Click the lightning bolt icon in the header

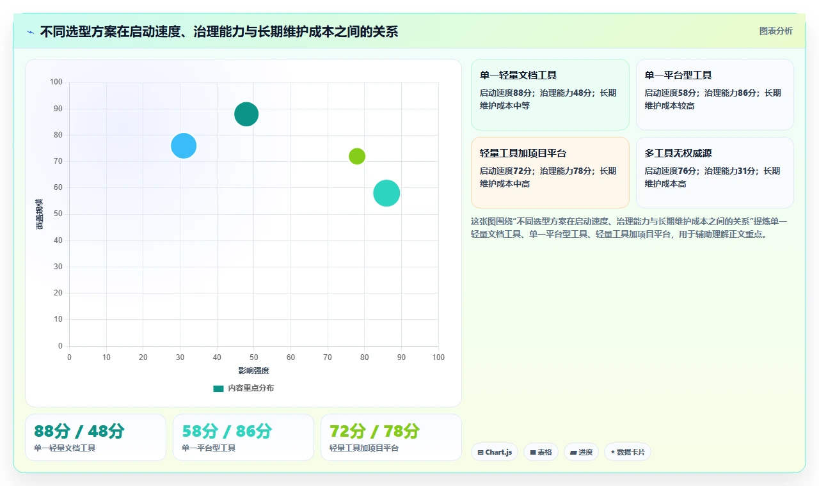tap(30, 32)
